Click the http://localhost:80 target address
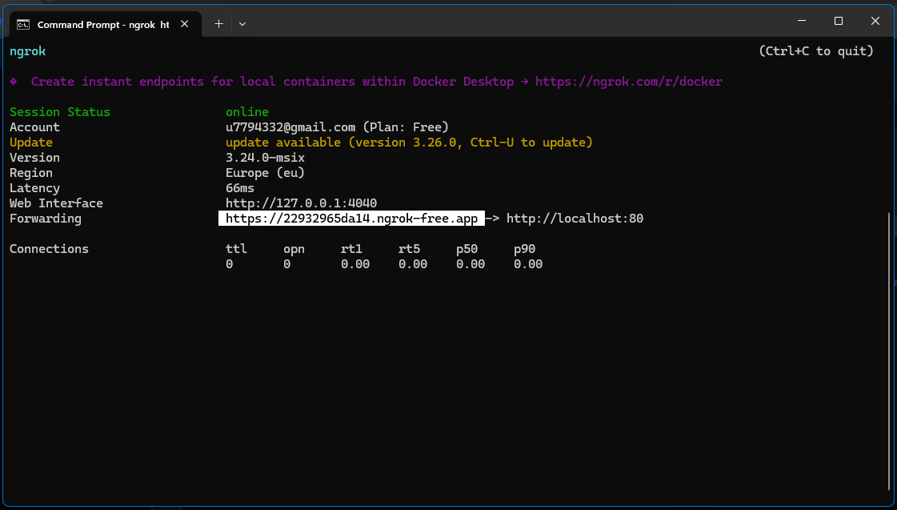The width and height of the screenshot is (897, 510). click(x=575, y=218)
